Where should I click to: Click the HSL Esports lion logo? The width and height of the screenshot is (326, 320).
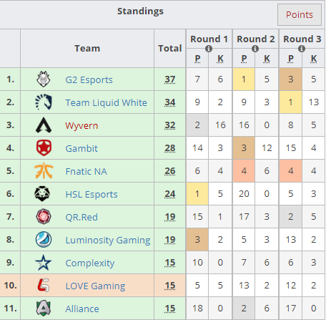[x=42, y=193]
